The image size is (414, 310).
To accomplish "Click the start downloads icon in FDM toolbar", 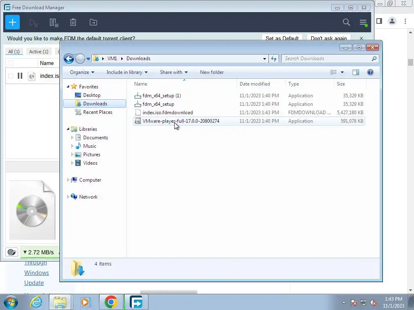I will point(33,23).
